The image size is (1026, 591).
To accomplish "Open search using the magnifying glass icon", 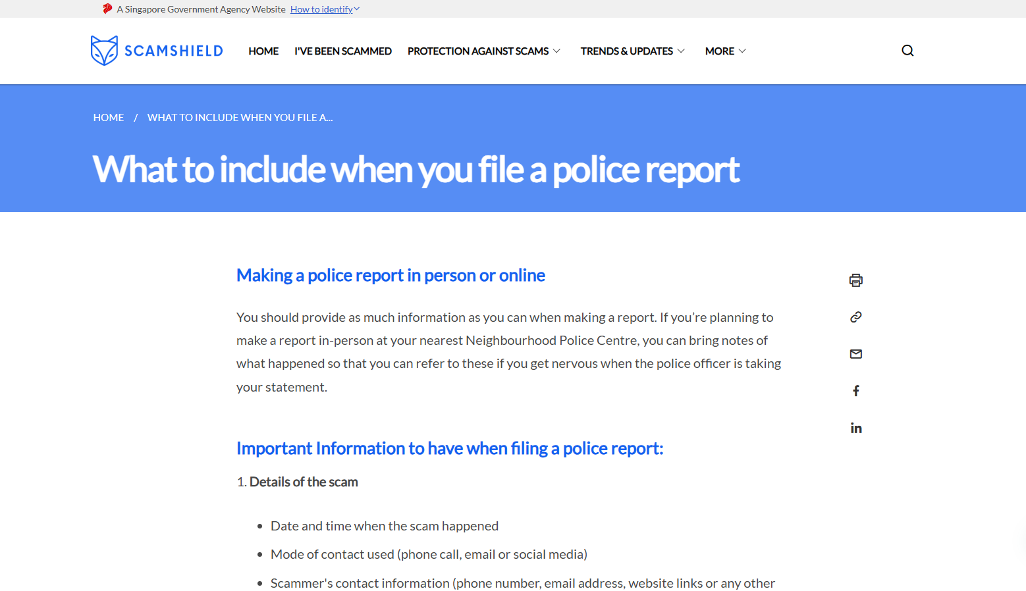I will (x=907, y=50).
